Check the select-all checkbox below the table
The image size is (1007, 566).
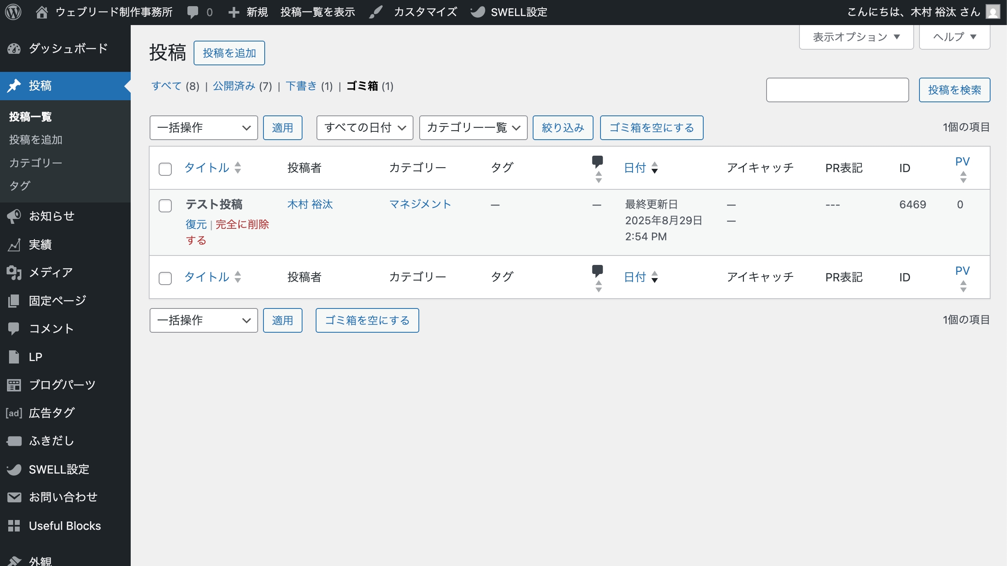click(x=165, y=278)
